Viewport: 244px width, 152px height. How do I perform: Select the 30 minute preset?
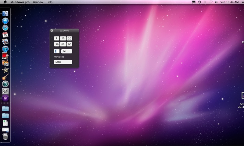(x=57, y=44)
